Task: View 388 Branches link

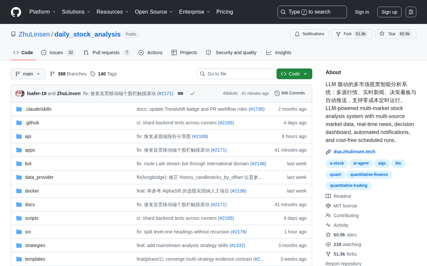Action: (68, 74)
